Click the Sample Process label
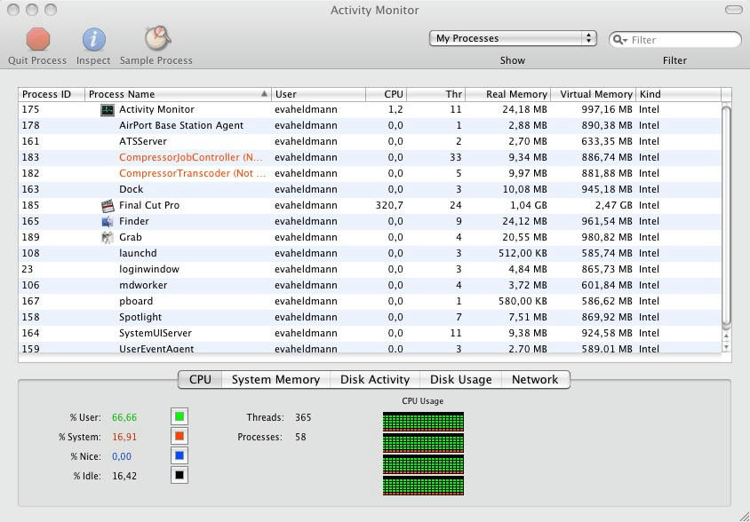This screenshot has height=522, width=750. (156, 60)
